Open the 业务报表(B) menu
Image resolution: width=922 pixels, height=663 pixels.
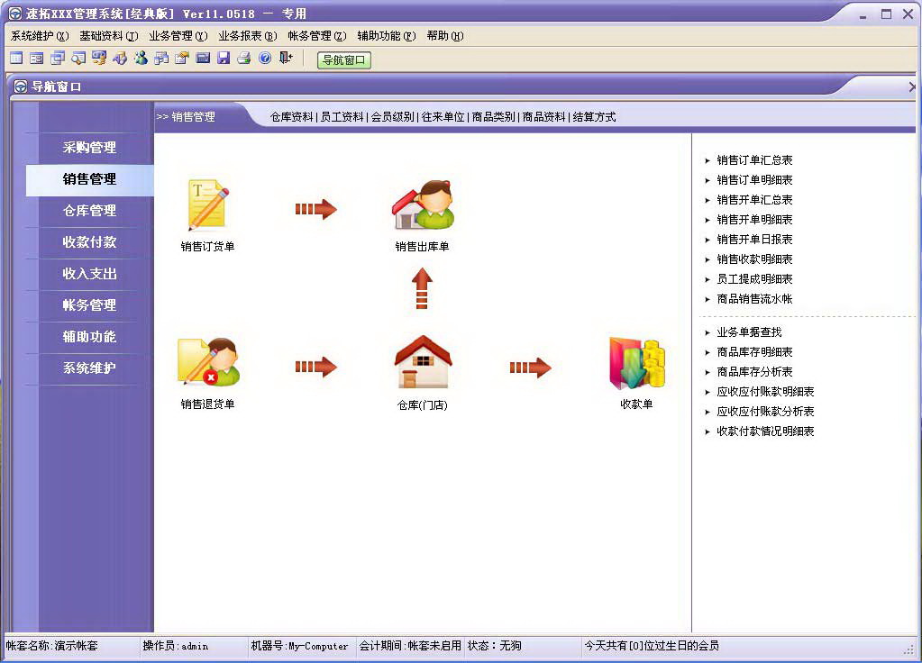[x=248, y=36]
